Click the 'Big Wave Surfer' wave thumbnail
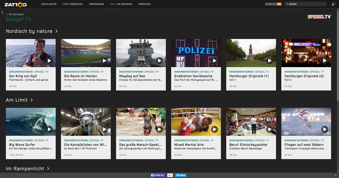The width and height of the screenshot is (339, 178). tap(31, 122)
